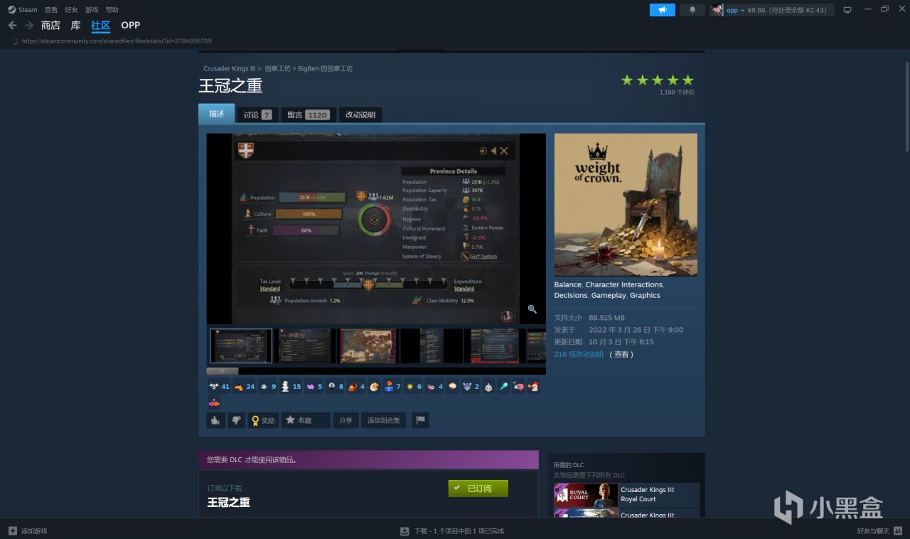Click the green 已订阅 button
Viewport: 910px width, 539px height.
pyautogui.click(x=478, y=489)
